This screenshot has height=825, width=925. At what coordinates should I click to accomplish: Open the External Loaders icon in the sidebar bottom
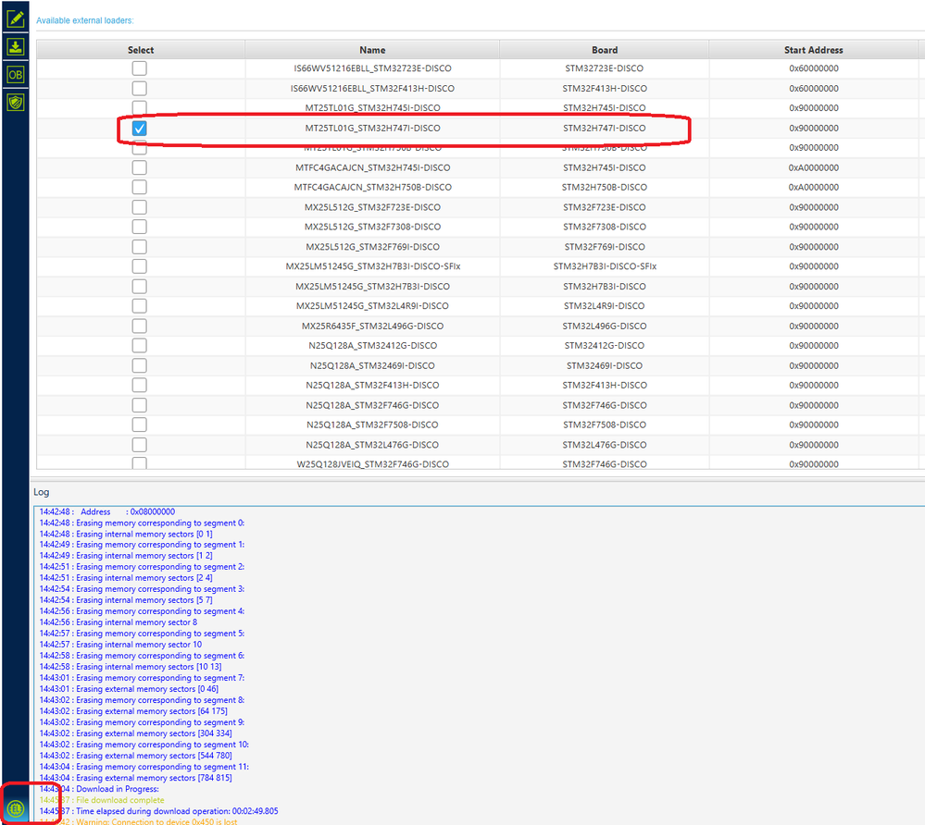tap(16, 808)
